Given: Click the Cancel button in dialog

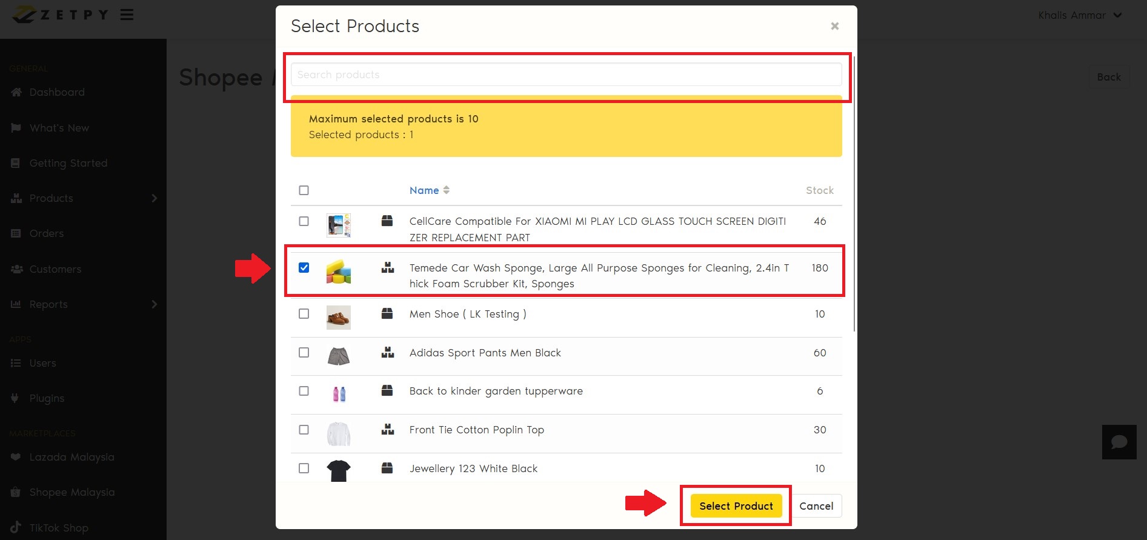Looking at the screenshot, I should 816,506.
